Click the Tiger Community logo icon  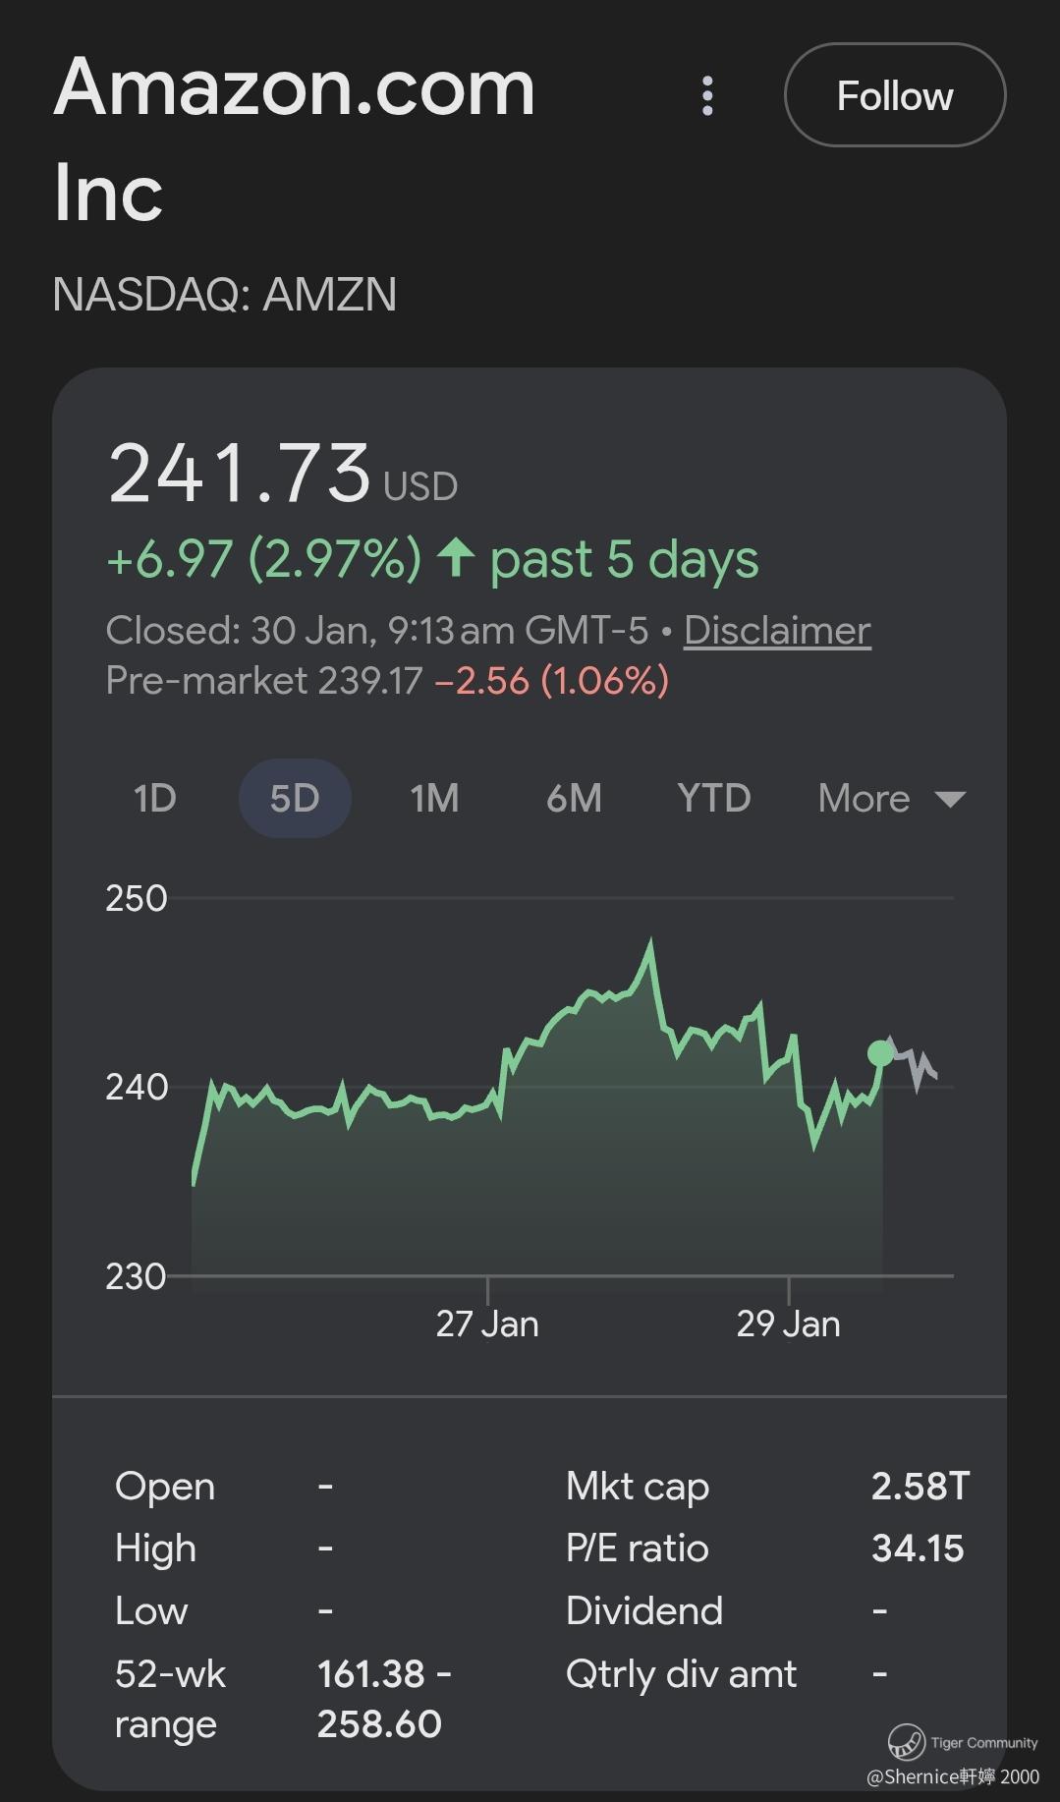(906, 1741)
